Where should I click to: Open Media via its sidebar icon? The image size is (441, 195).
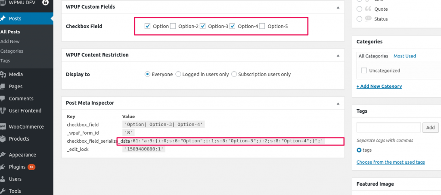pyautogui.click(x=3, y=75)
